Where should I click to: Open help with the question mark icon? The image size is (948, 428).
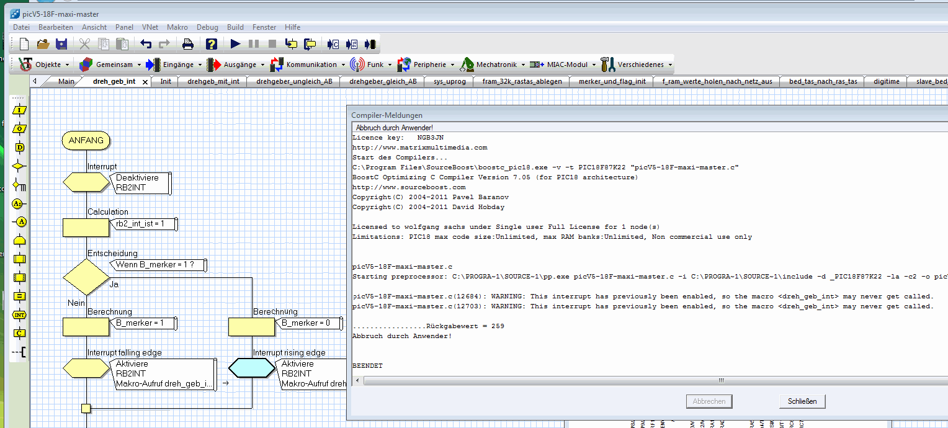(212, 44)
